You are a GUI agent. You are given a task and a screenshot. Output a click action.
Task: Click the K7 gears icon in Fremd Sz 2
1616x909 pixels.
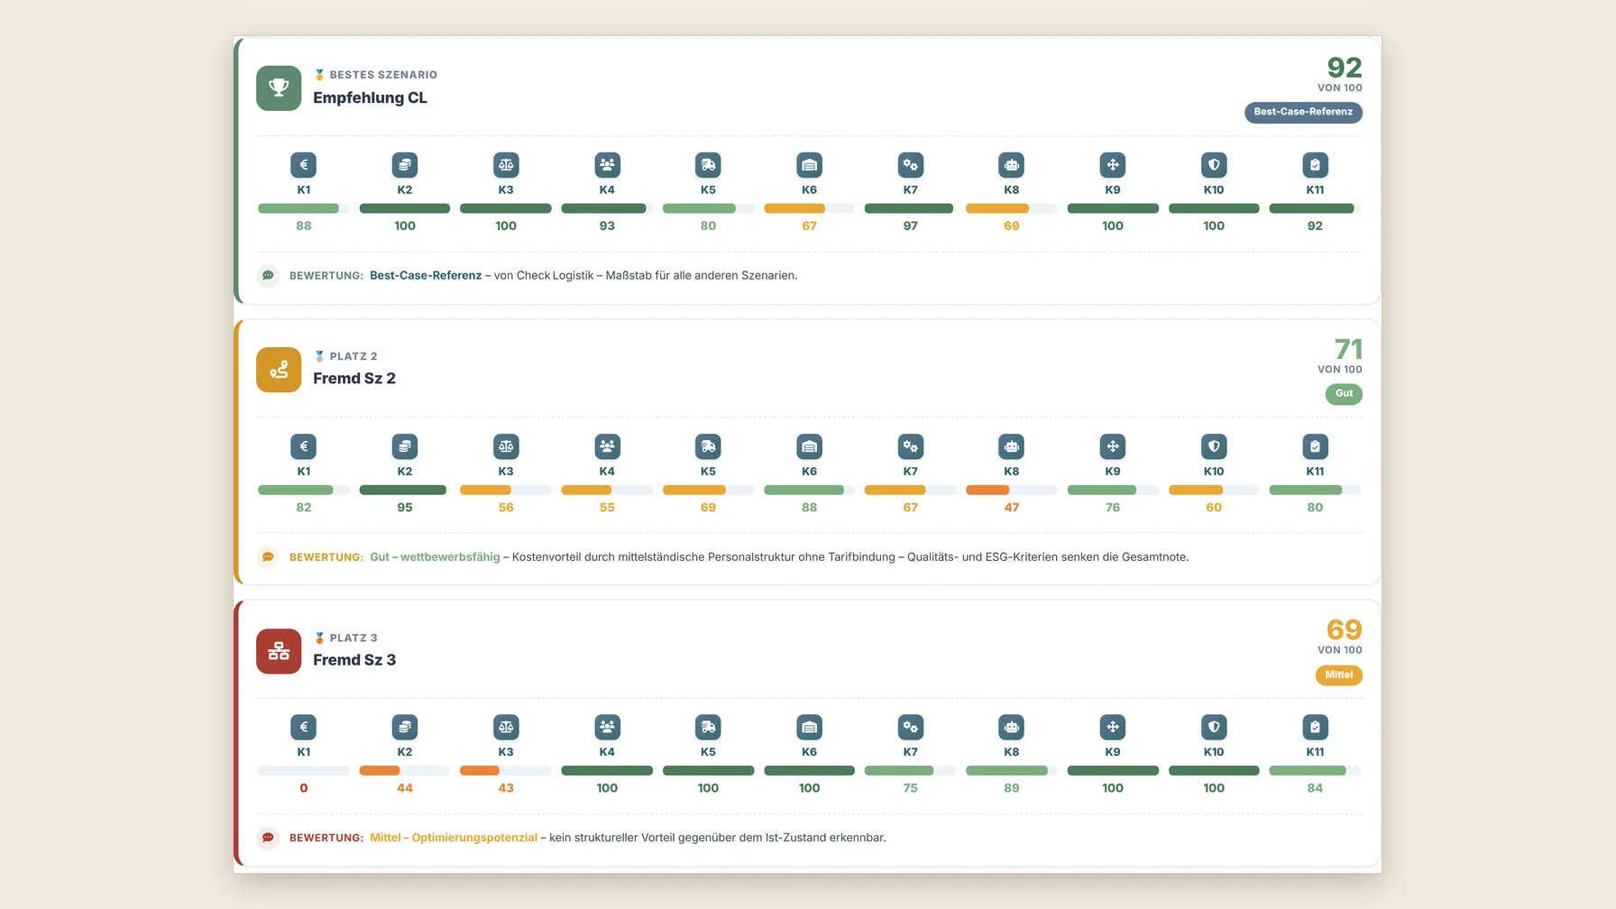911,446
